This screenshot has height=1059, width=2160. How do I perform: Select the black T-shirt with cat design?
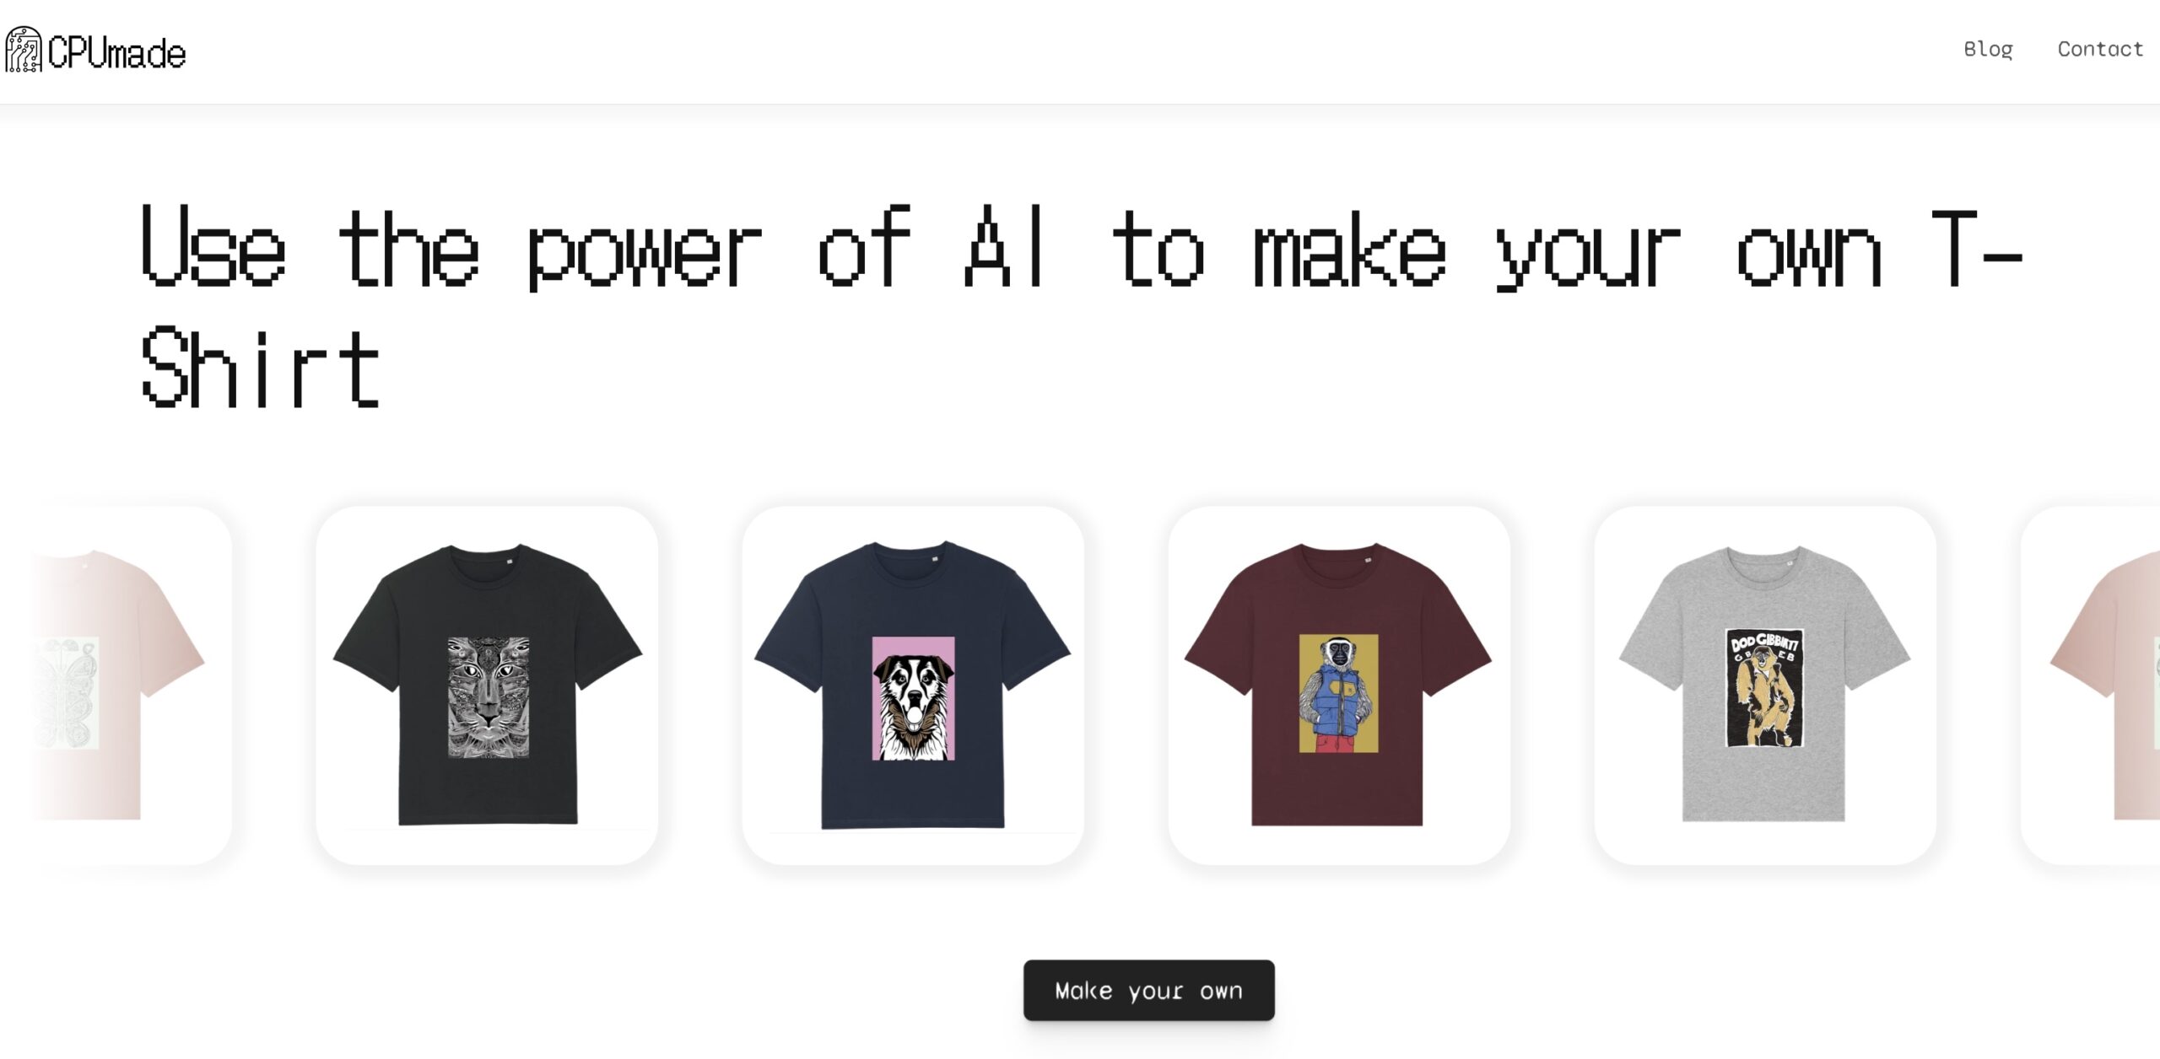click(x=487, y=685)
